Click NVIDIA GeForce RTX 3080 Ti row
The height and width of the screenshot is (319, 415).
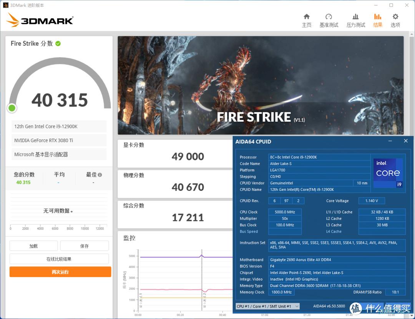(x=59, y=140)
